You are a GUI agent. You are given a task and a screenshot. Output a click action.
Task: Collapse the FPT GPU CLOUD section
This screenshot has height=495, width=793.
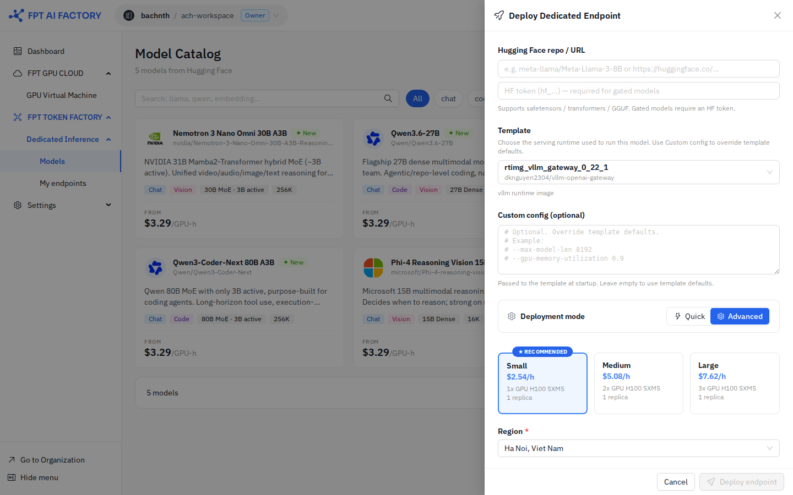108,73
